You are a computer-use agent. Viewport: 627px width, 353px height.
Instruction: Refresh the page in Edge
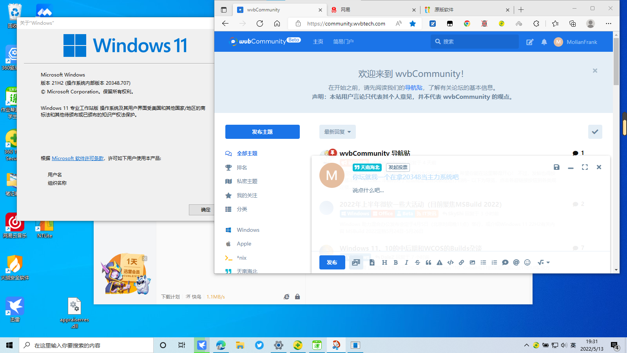259,24
